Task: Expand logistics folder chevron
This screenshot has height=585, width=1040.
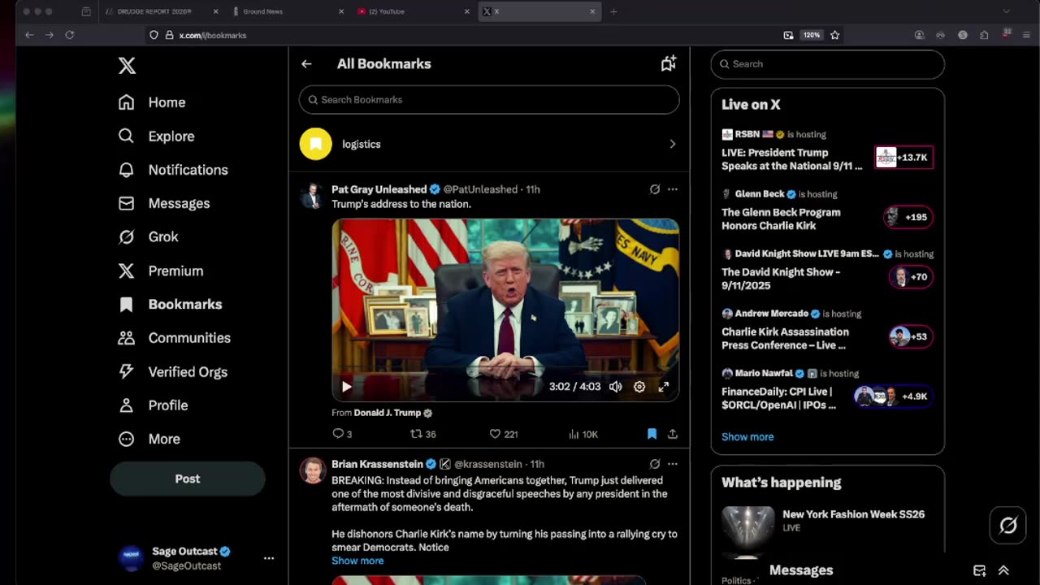Action: point(672,144)
